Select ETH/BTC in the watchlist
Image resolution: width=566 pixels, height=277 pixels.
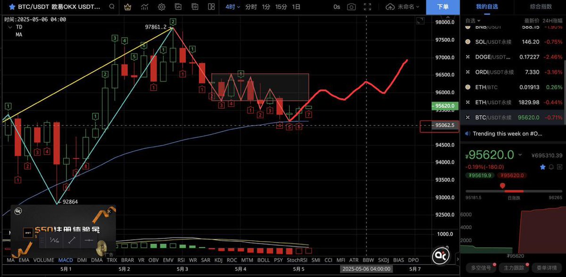[513, 87]
